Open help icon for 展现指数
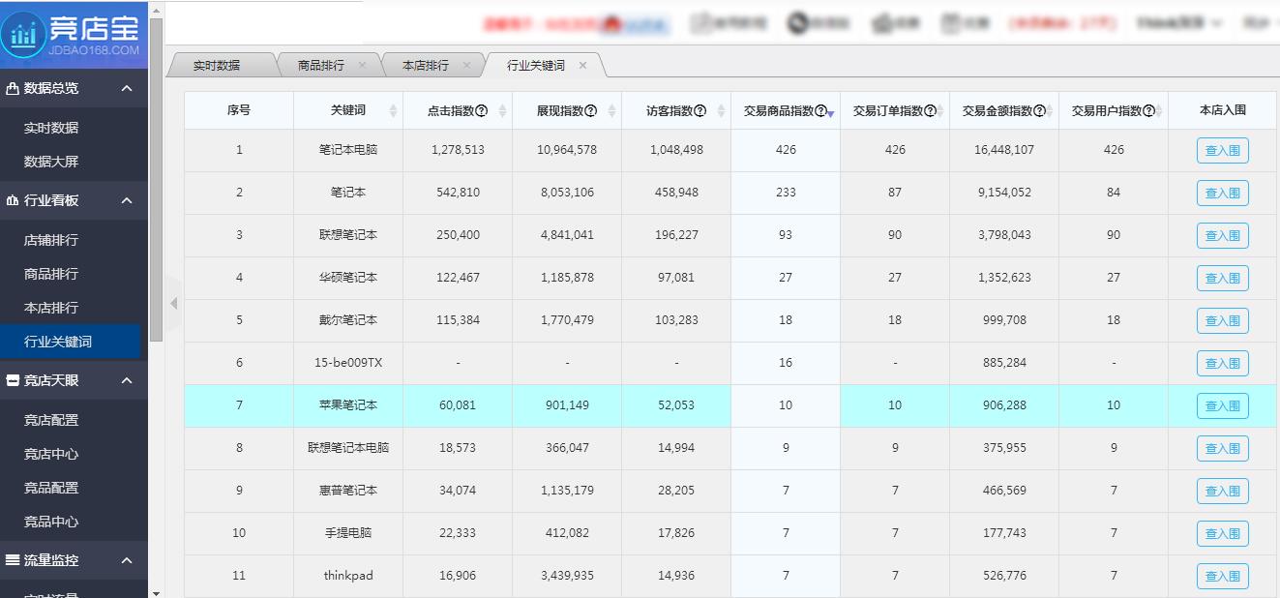Screen dimensions: 1280x598 590,111
